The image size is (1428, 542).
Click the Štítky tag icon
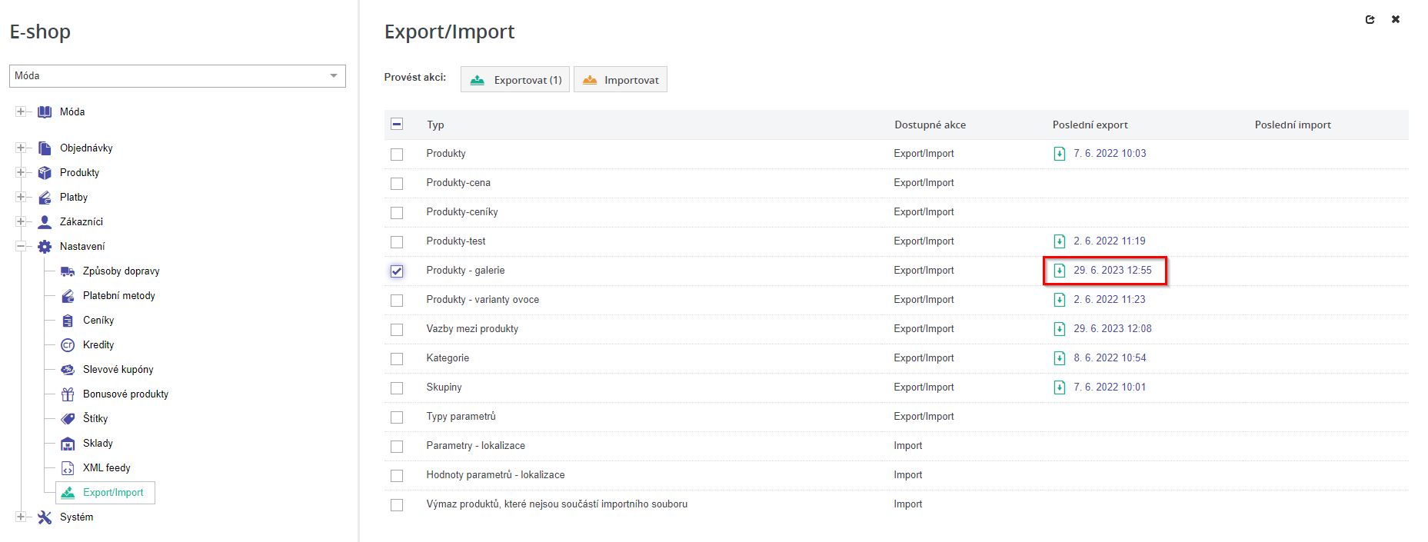pos(68,419)
